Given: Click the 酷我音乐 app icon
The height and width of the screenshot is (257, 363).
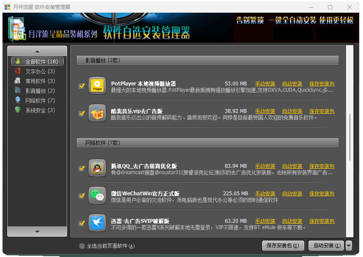Looking at the screenshot, I should coord(97,113).
